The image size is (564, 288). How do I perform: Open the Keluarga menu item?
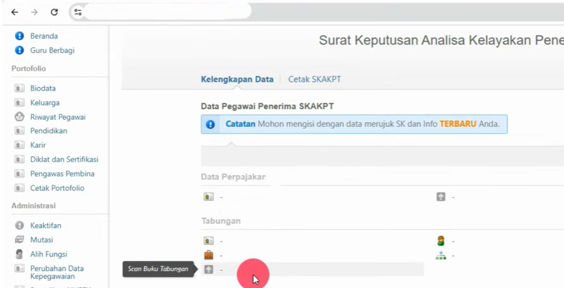pos(45,103)
